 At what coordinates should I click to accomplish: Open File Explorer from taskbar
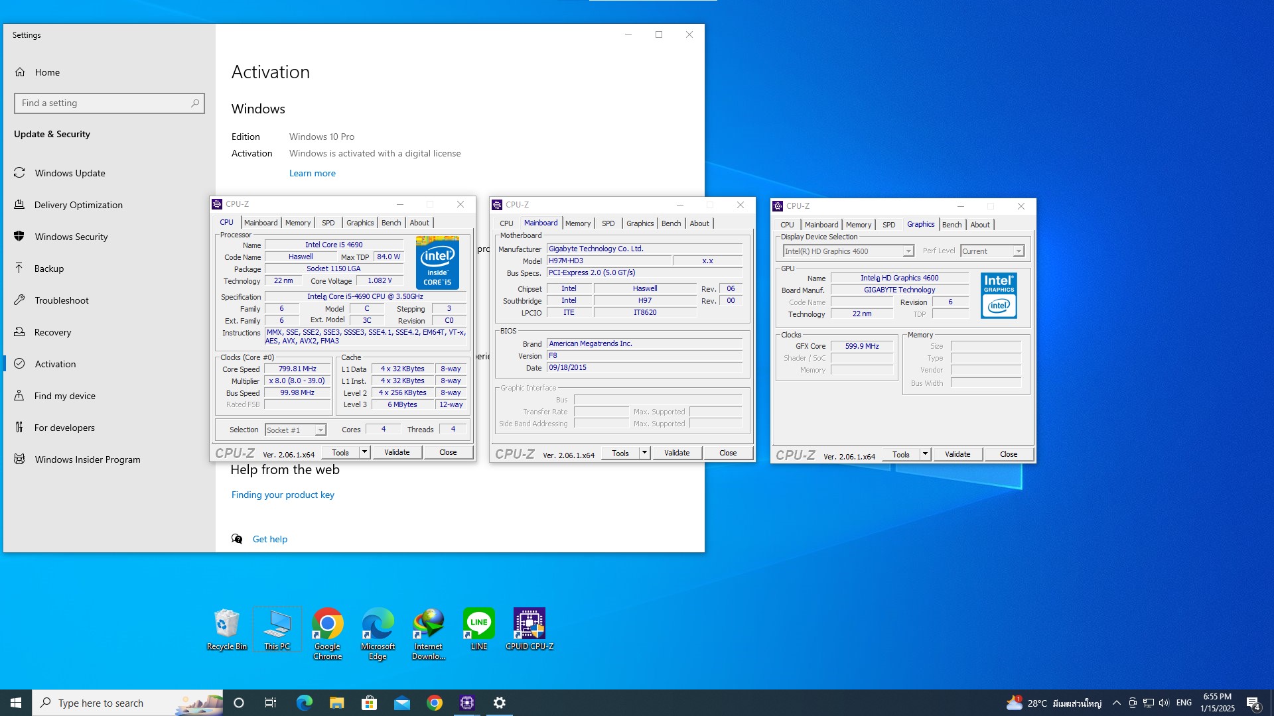pos(336,703)
